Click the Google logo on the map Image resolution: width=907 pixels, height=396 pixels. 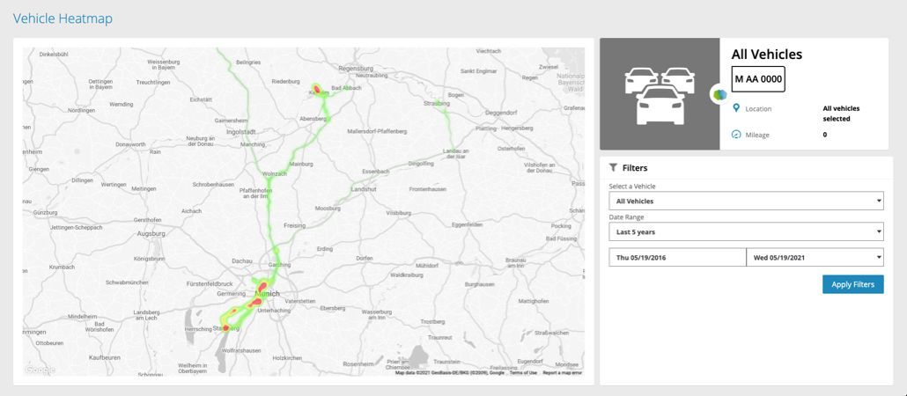(40, 370)
